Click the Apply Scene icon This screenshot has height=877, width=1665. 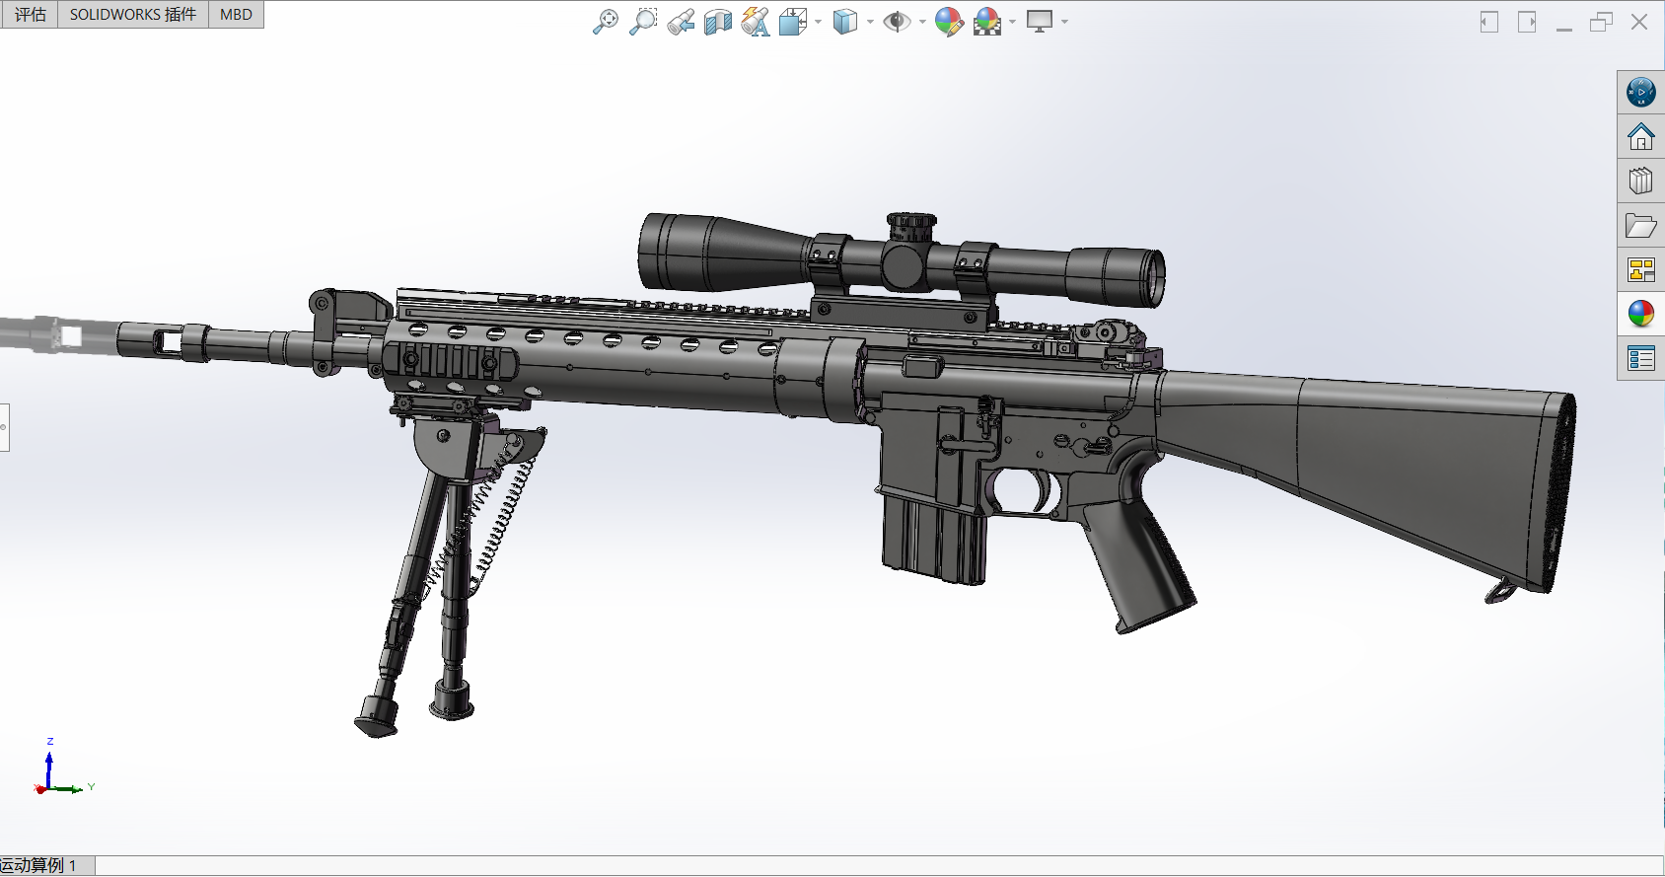[987, 22]
